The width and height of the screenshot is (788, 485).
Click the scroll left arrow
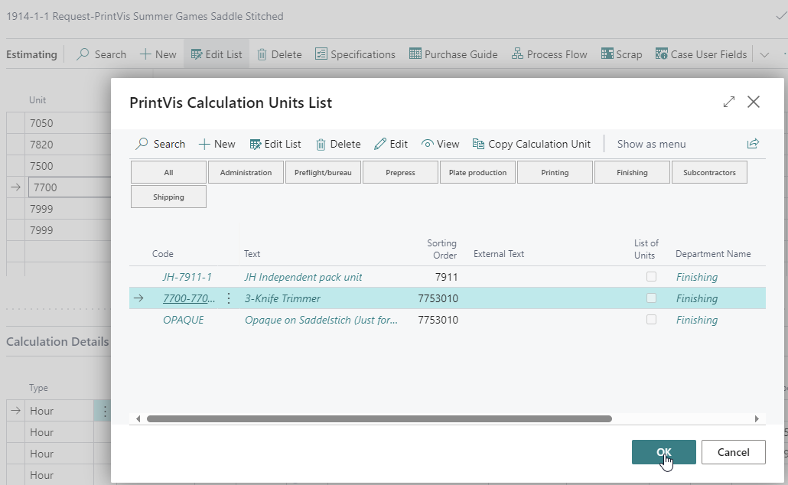click(x=138, y=418)
